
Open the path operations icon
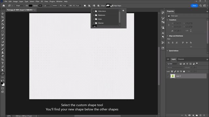click(85, 6)
